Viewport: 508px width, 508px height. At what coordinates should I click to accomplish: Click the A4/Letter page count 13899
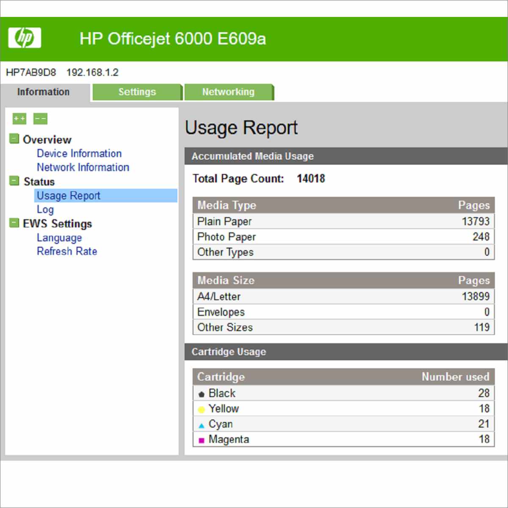pos(476,296)
